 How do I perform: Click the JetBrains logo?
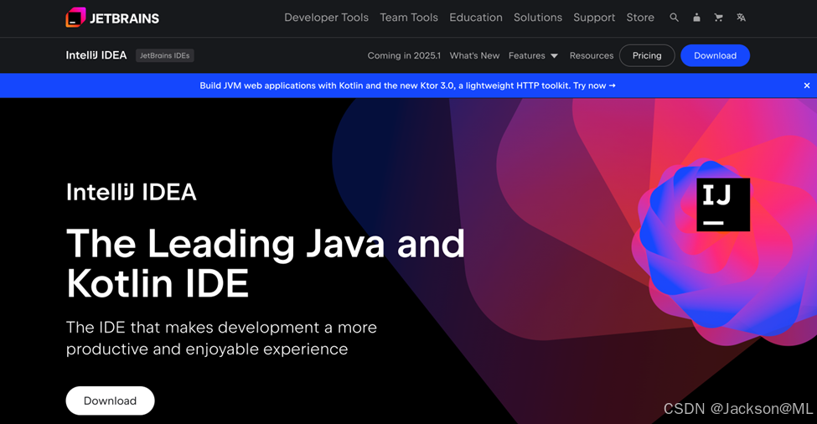point(112,18)
